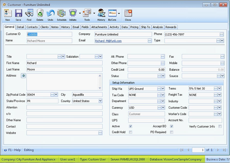Click ellipsis button in Alt. Phone field
The width and height of the screenshot is (230, 163).
(163, 56)
